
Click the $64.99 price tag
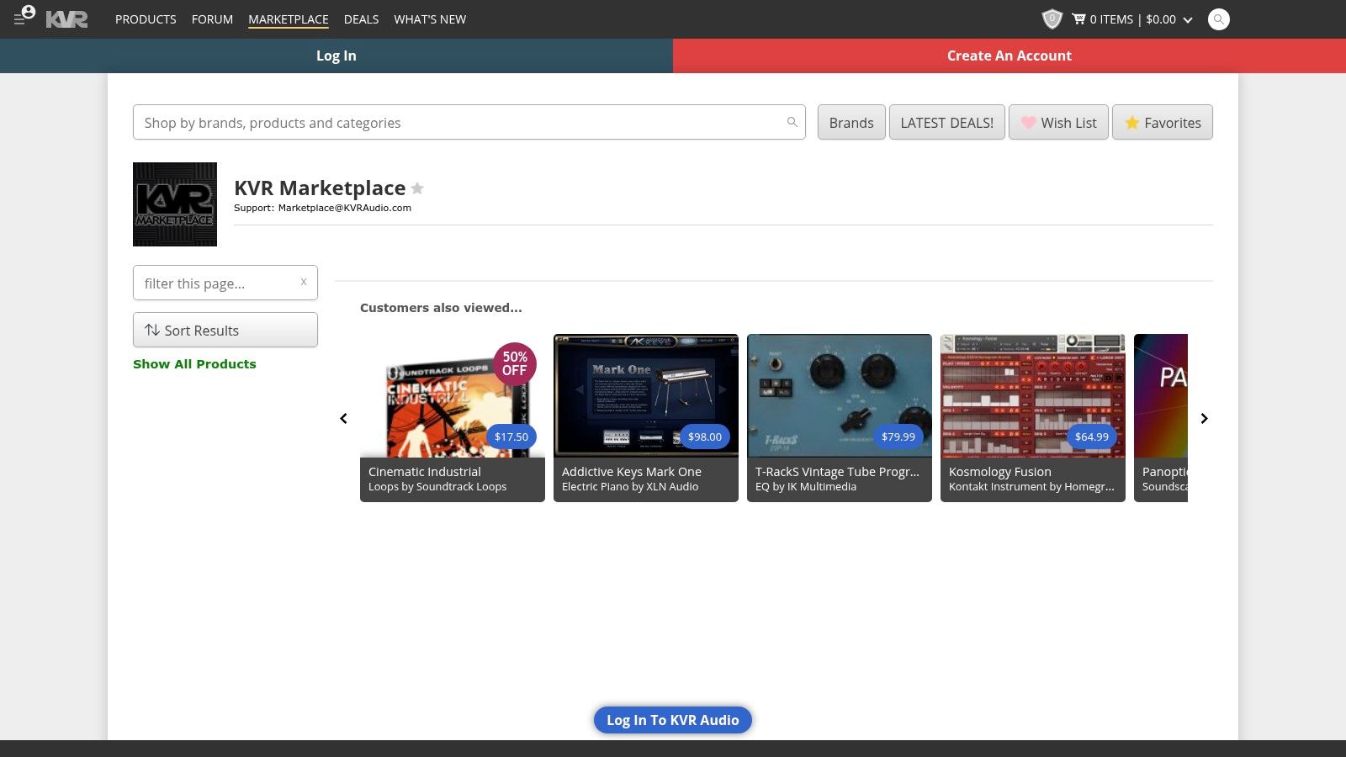(x=1092, y=437)
